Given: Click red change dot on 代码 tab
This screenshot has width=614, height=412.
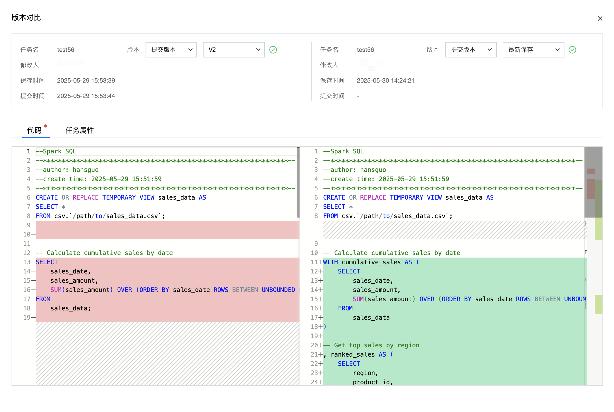Looking at the screenshot, I should coord(45,126).
